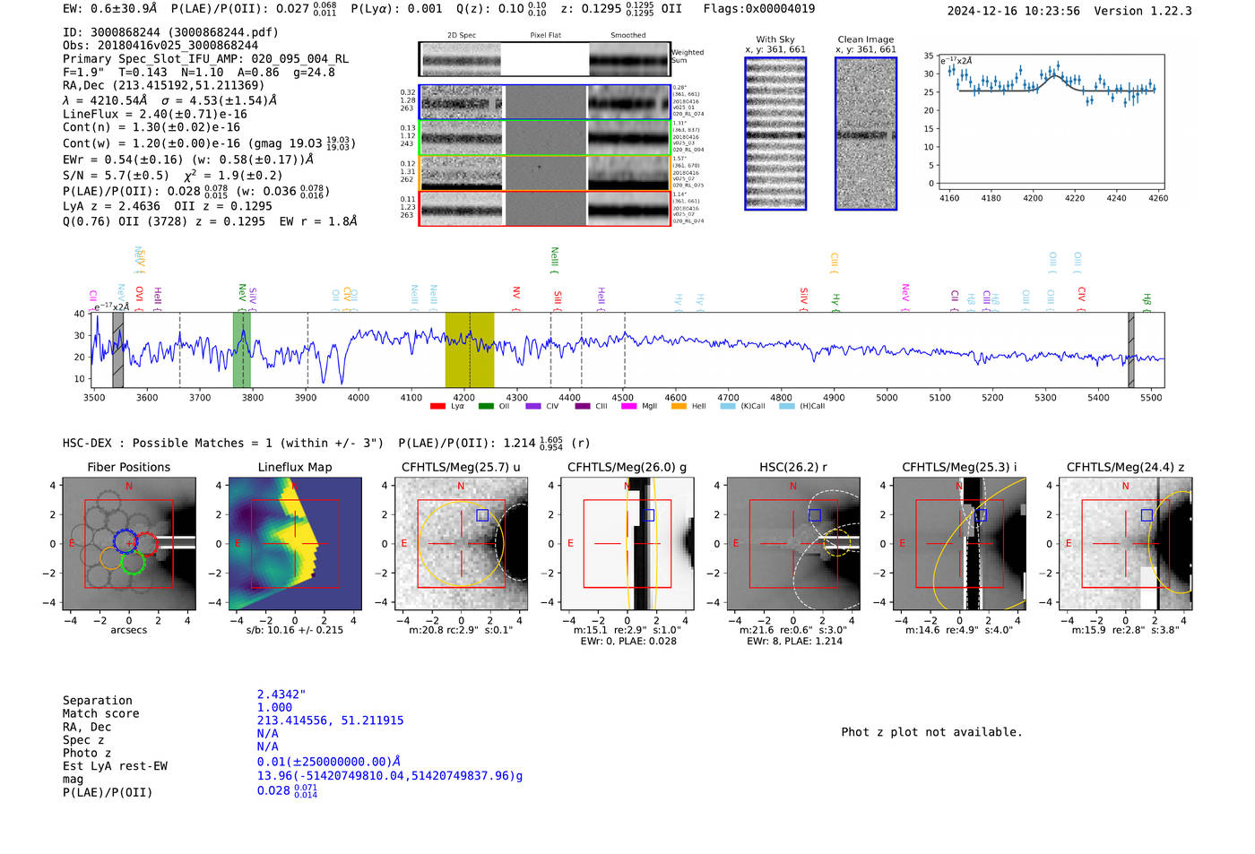Open the CFHTLS/Meg(24.4) z image
The image size is (1255, 854).
click(x=1126, y=544)
